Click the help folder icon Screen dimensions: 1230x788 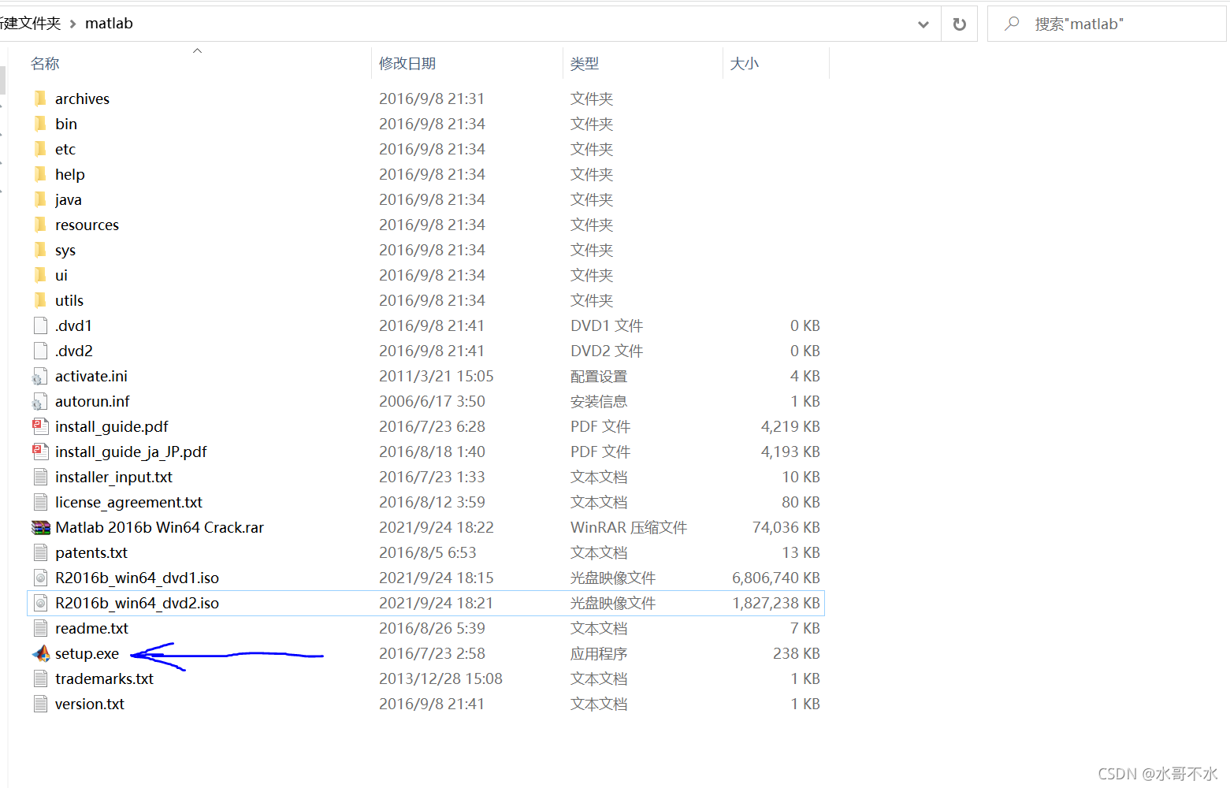point(40,174)
